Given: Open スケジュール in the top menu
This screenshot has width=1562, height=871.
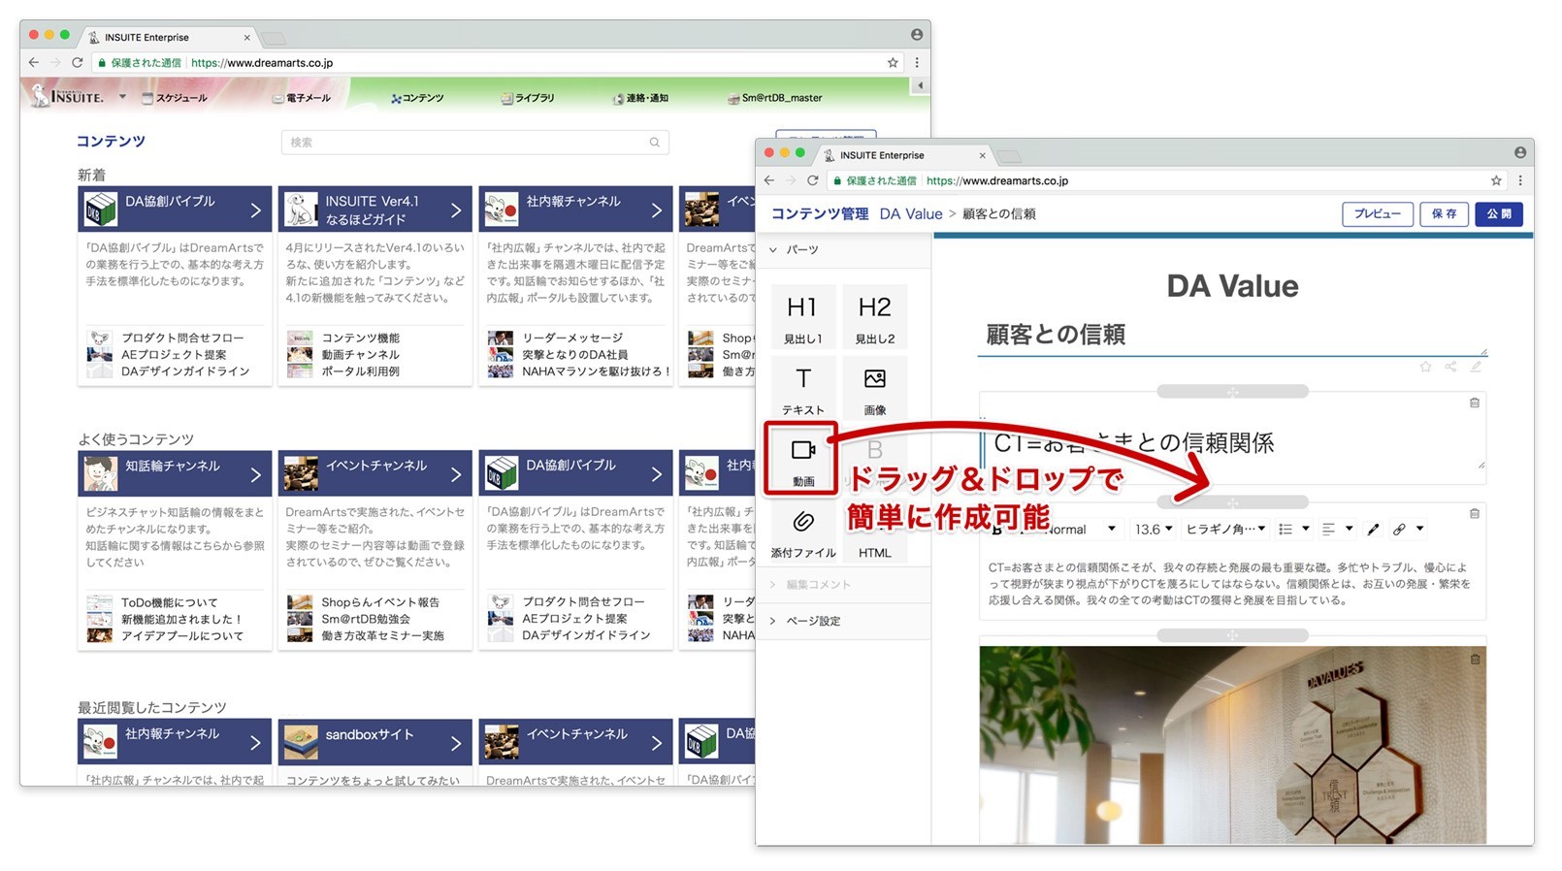Looking at the screenshot, I should pyautogui.click(x=175, y=98).
